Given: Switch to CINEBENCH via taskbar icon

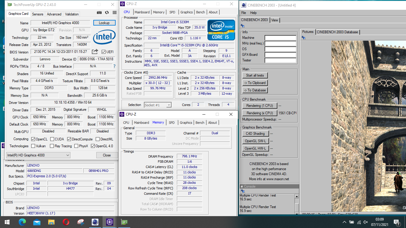Looking at the screenshot, I should (x=95, y=222).
